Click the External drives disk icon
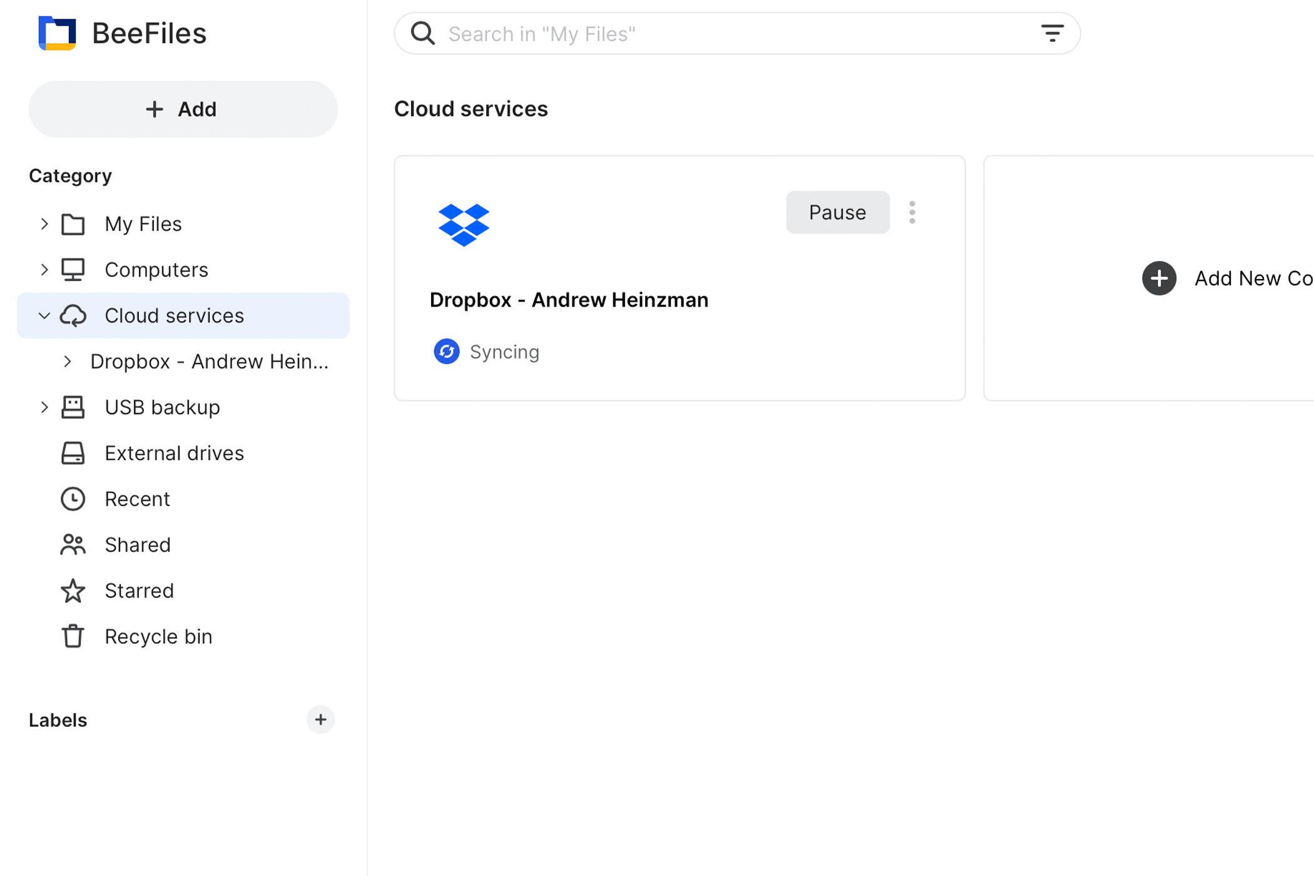1314x876 pixels. point(73,453)
